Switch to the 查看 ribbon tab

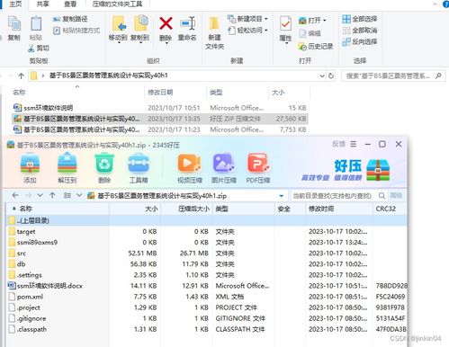tap(70, 4)
